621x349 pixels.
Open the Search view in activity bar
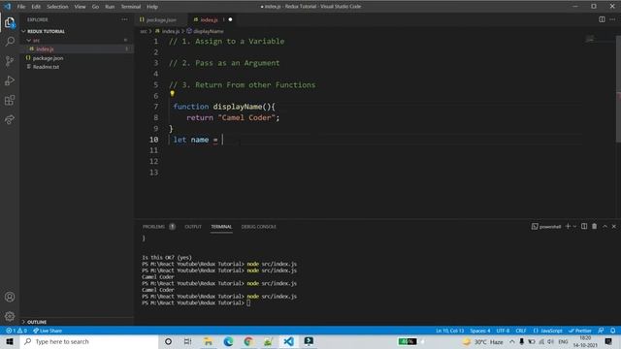pyautogui.click(x=10, y=42)
